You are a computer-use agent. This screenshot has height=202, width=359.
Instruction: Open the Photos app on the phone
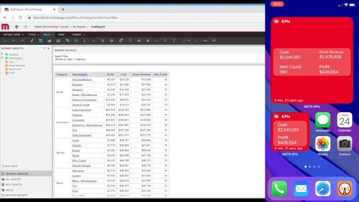[x=323, y=144]
